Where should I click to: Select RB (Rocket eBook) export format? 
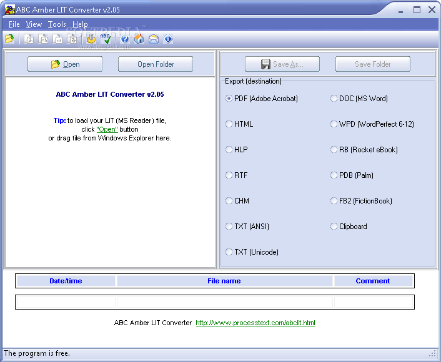click(x=364, y=150)
